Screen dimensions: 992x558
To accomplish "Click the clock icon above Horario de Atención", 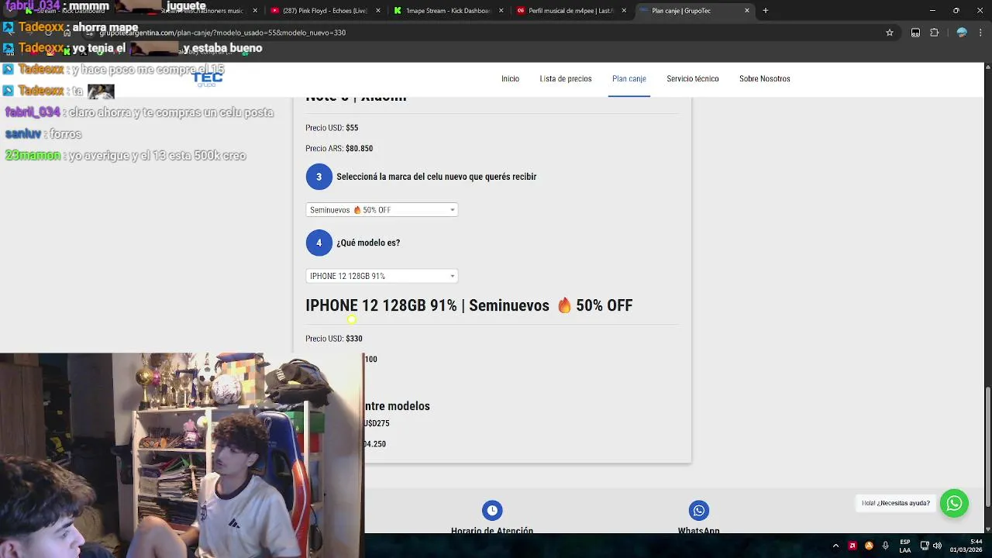I will coord(492,510).
